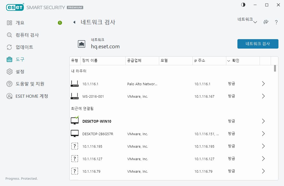The width and height of the screenshot is (284, 186).
Task: Click the ESET logo top left
Action: 15,7
